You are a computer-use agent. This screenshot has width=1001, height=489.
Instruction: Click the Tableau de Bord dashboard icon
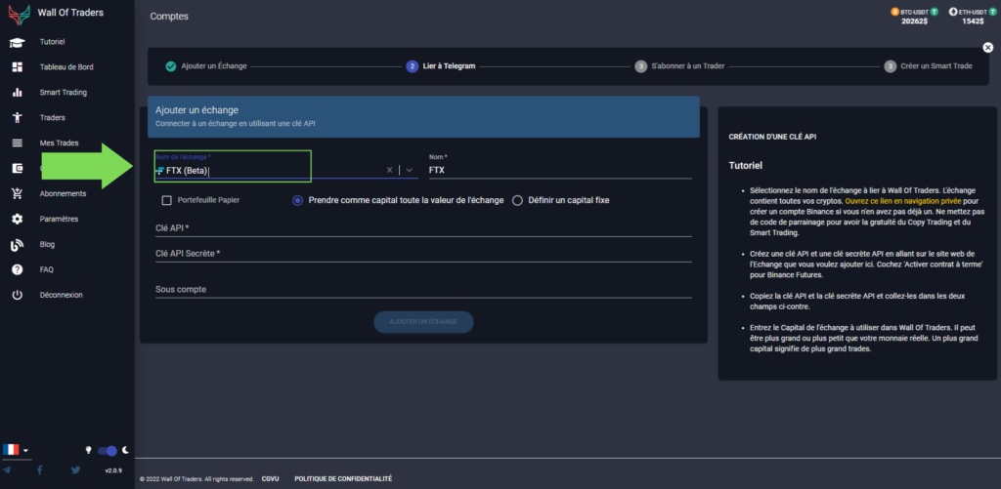click(17, 67)
